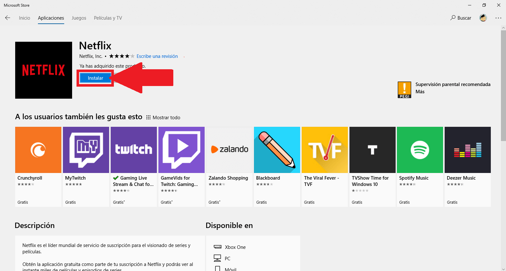Open the Spotify Music tile
This screenshot has height=271, width=506.
point(420,167)
